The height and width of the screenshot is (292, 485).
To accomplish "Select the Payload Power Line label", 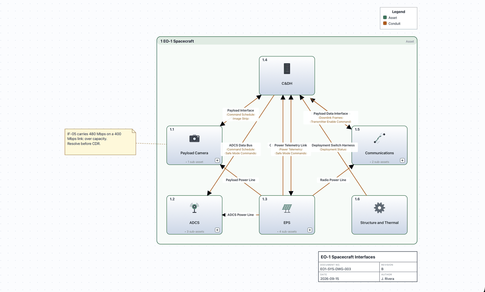I will (x=240, y=180).
